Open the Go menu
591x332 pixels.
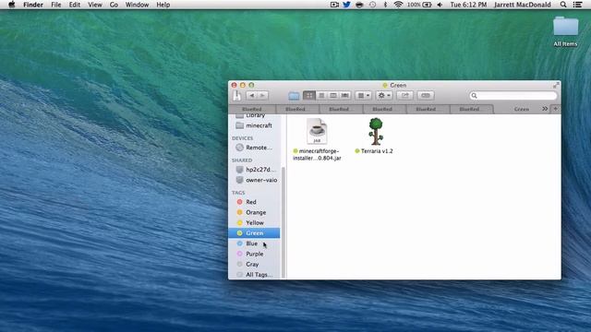114,5
